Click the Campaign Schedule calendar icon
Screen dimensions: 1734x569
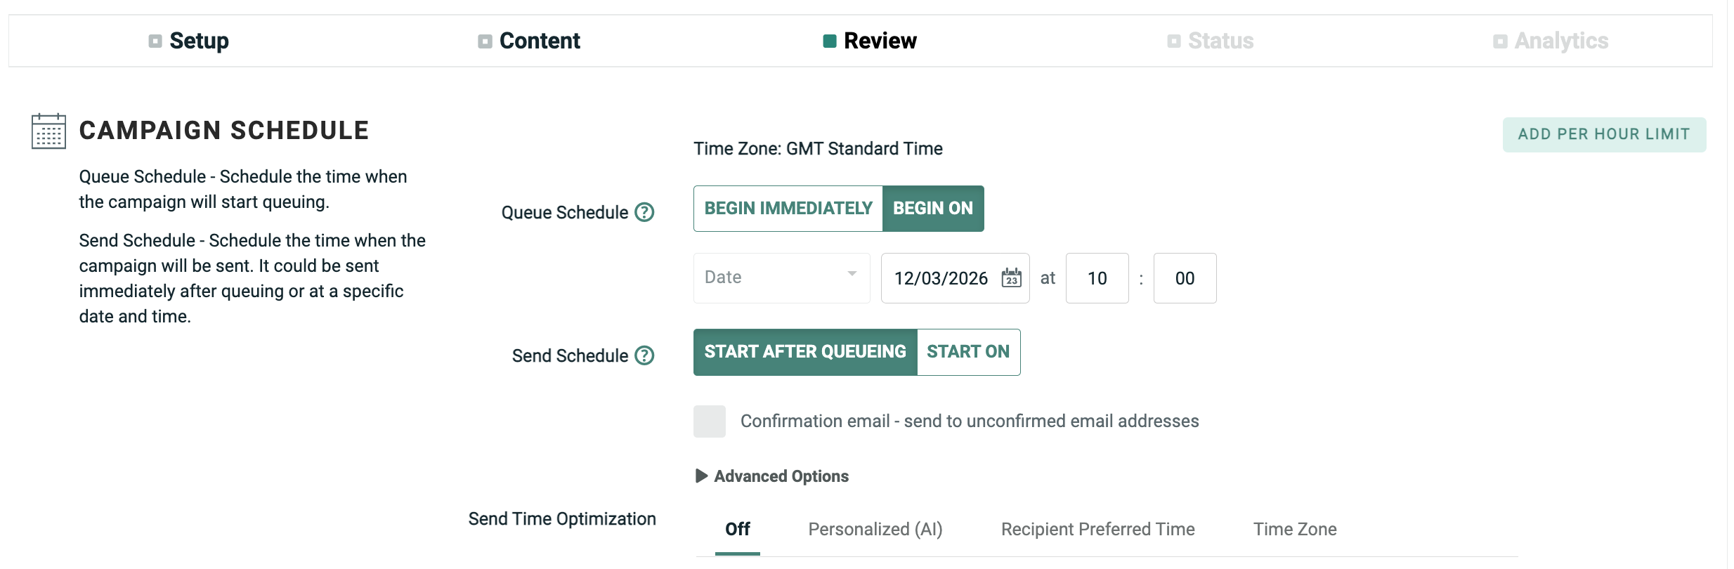pyautogui.click(x=48, y=131)
